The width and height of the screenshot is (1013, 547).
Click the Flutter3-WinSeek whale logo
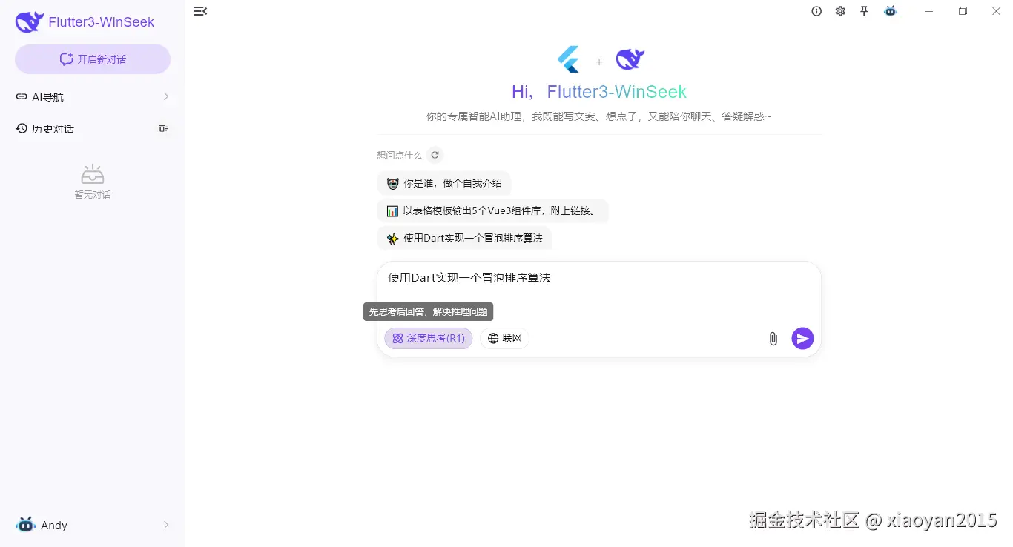28,21
